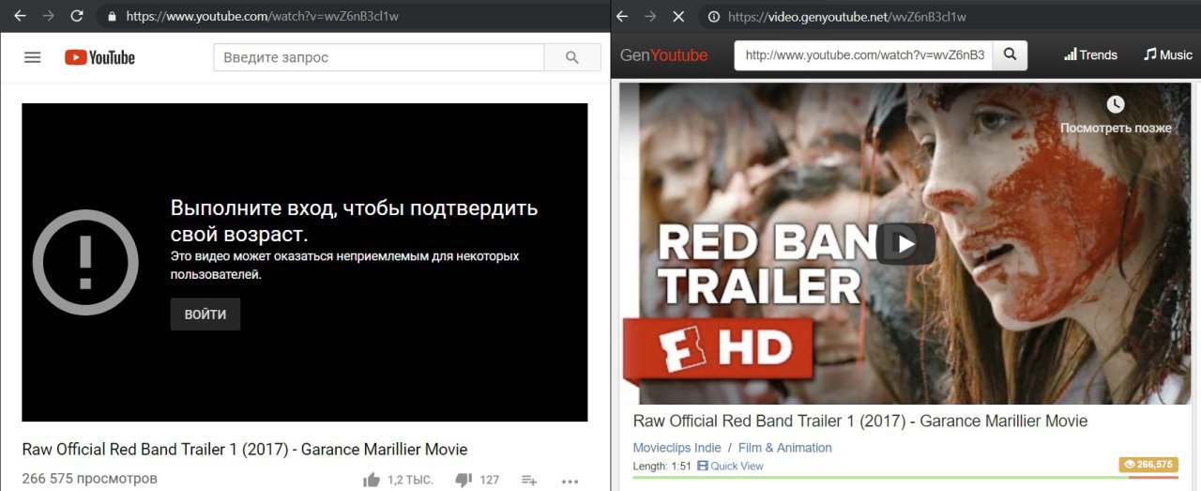Select the youtube.com address bar URL
The image size is (1201, 491).
coord(262,16)
